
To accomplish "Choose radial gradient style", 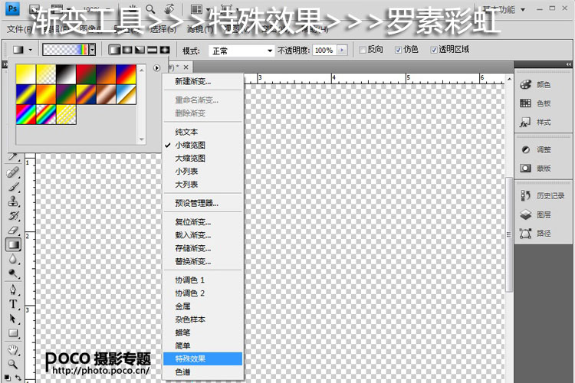I will click(127, 50).
